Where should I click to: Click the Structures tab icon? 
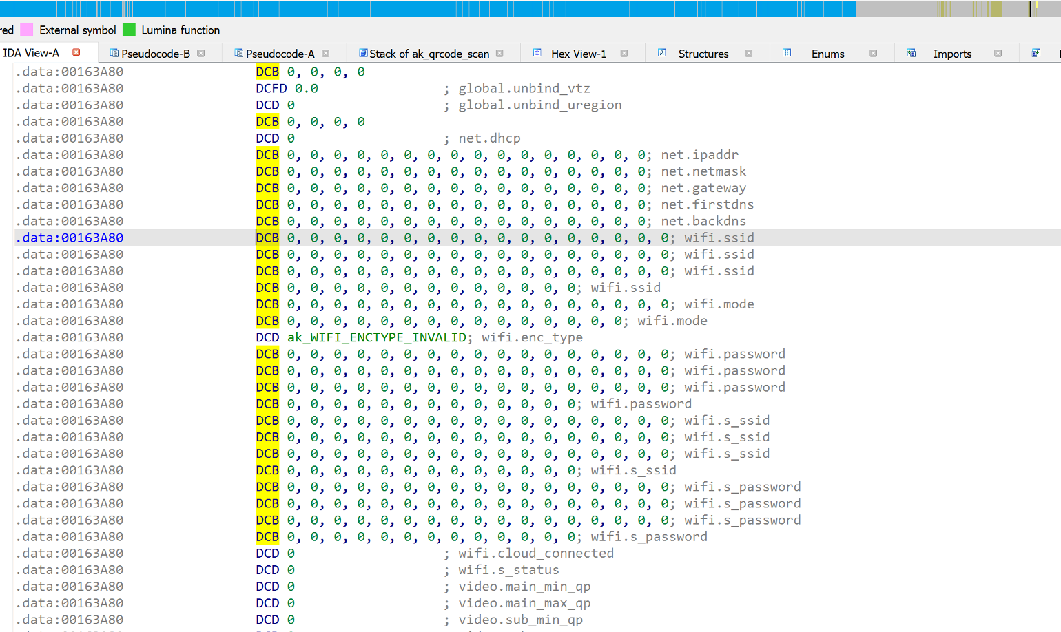[661, 53]
